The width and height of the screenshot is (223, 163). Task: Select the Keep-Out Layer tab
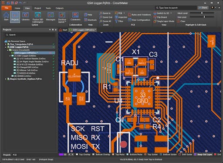tap(203, 155)
